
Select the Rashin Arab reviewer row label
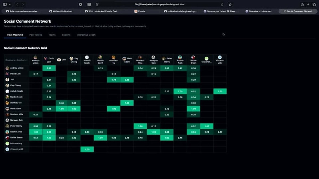point(16,132)
